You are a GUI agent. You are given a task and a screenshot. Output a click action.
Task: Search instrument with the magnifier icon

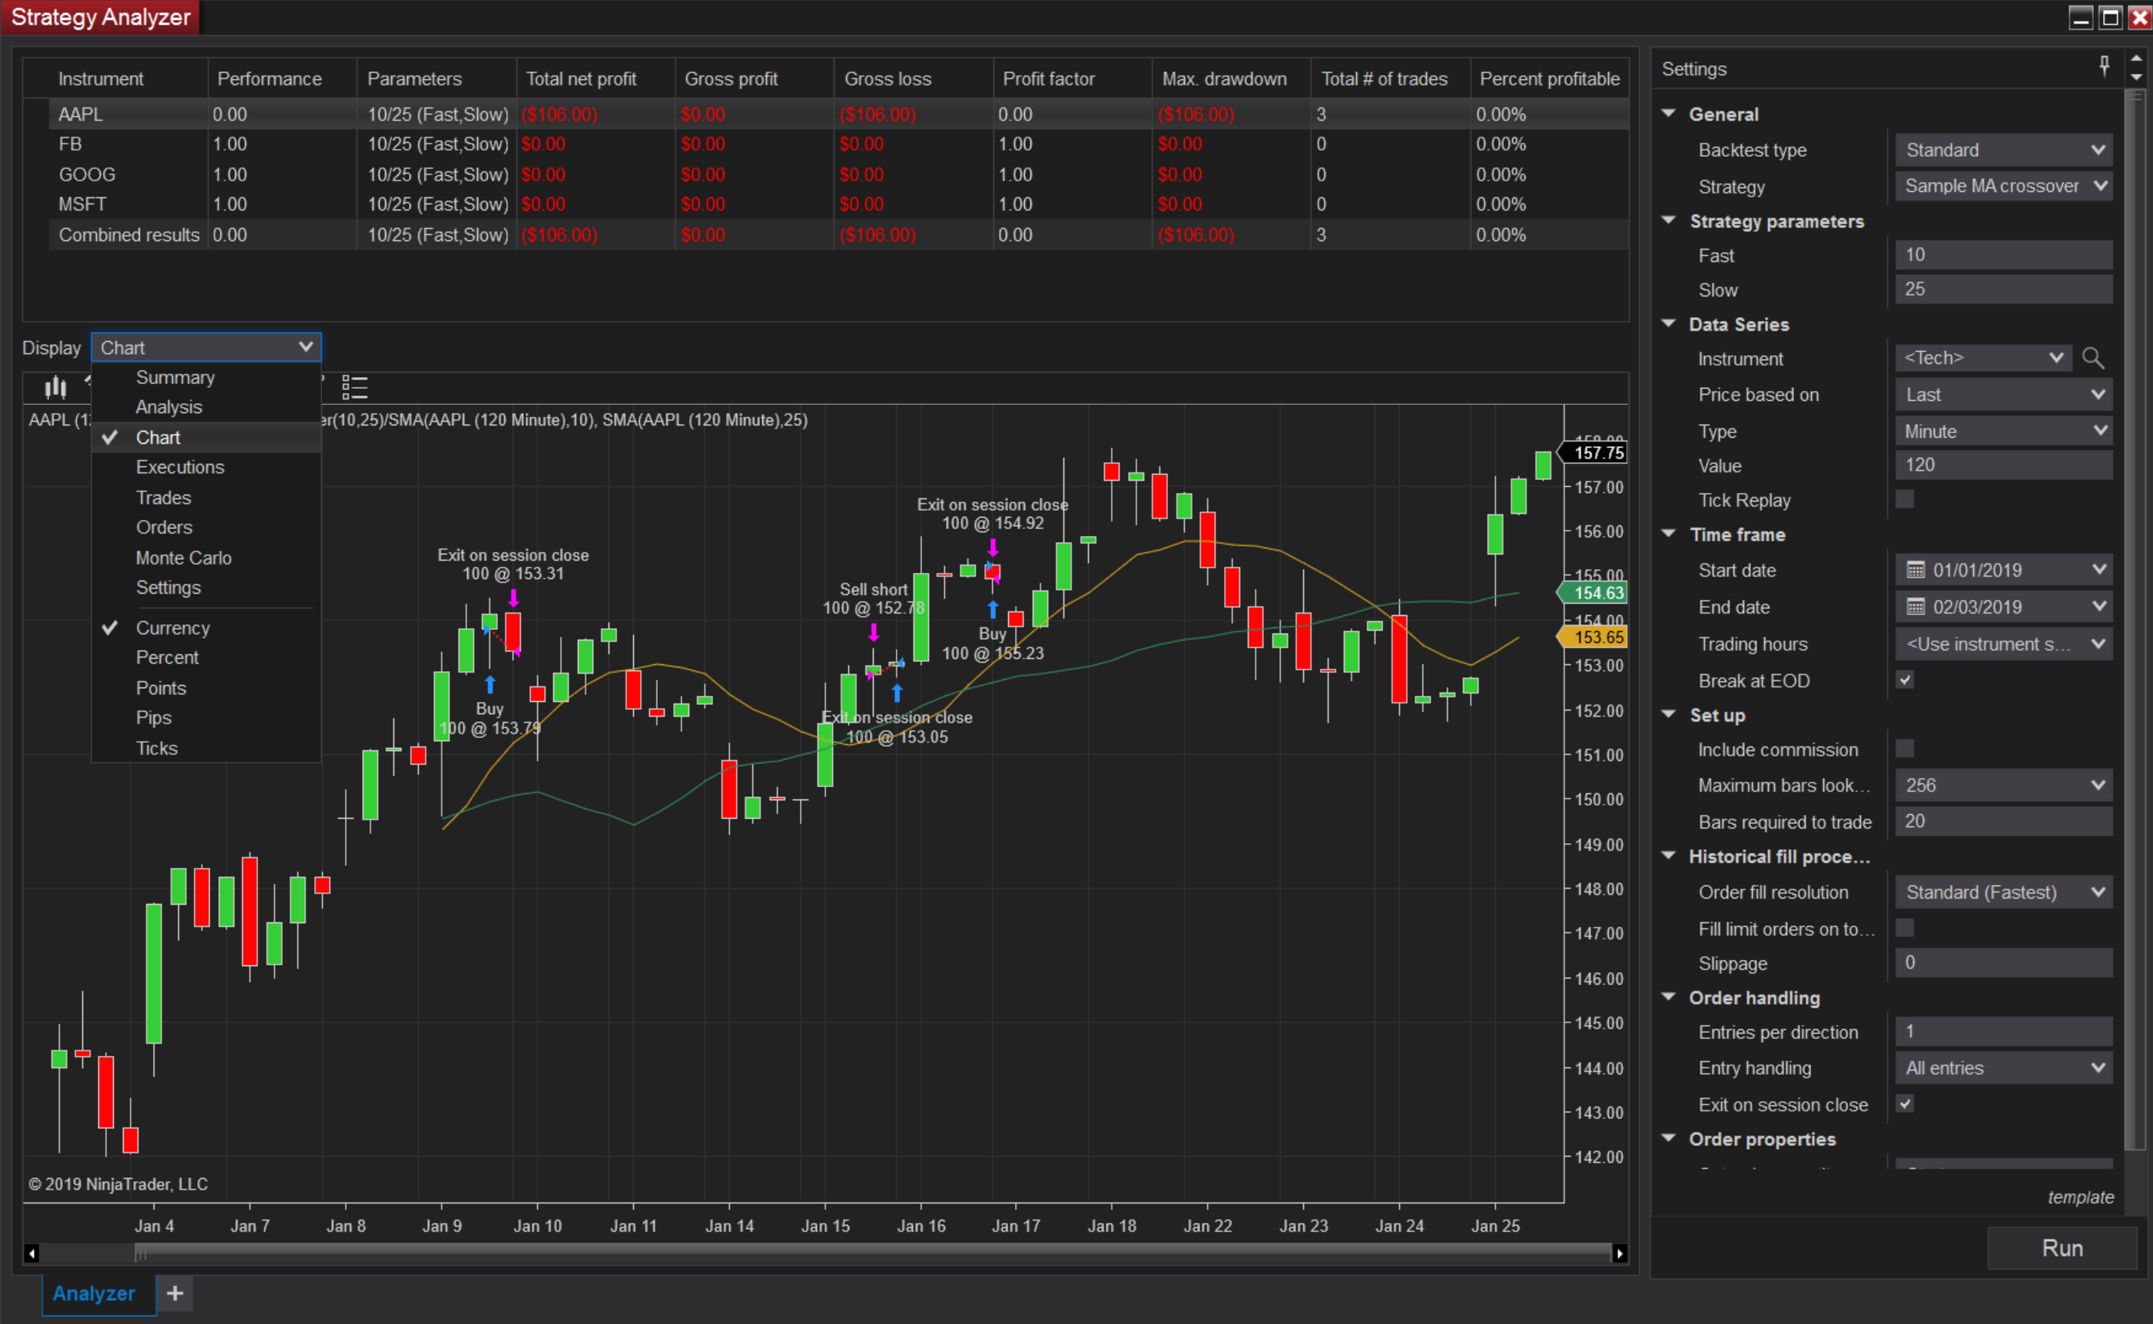click(2092, 358)
